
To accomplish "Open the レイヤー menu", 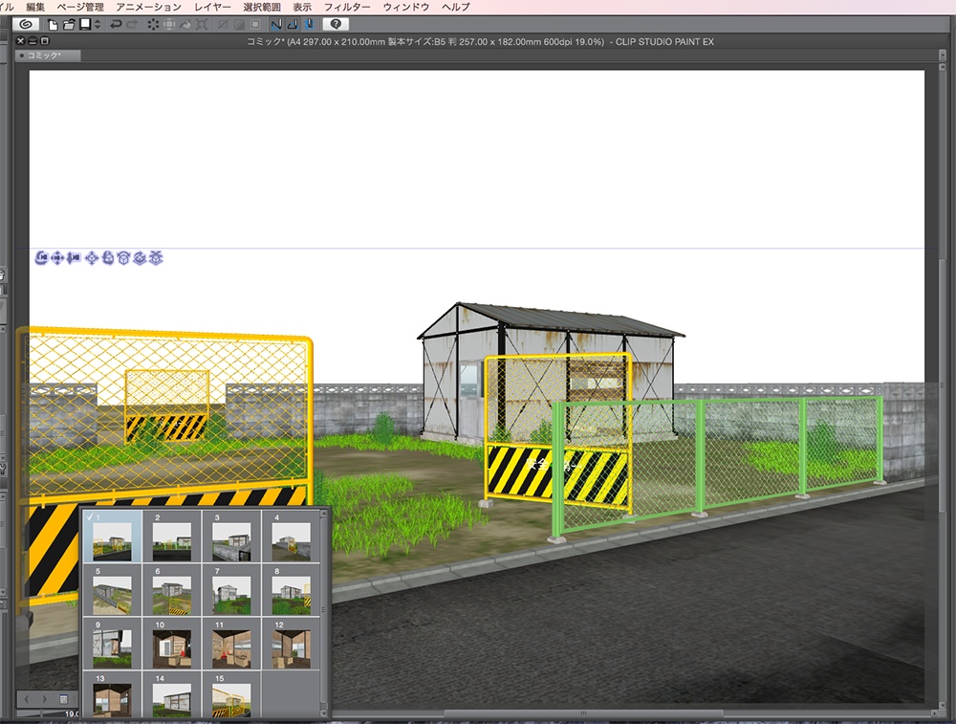I will point(212,7).
